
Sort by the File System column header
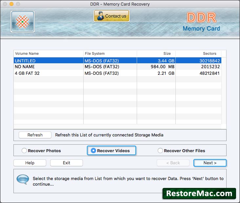(x=110, y=53)
